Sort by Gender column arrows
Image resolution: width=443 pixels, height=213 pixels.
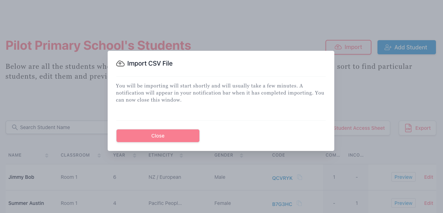pyautogui.click(x=242, y=156)
